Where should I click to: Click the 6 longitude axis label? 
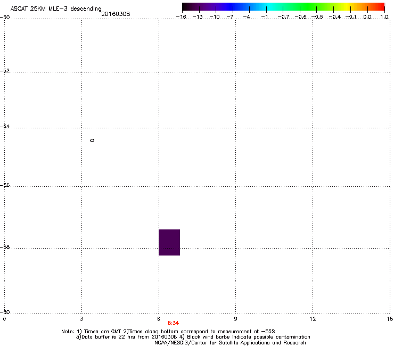tap(159, 319)
